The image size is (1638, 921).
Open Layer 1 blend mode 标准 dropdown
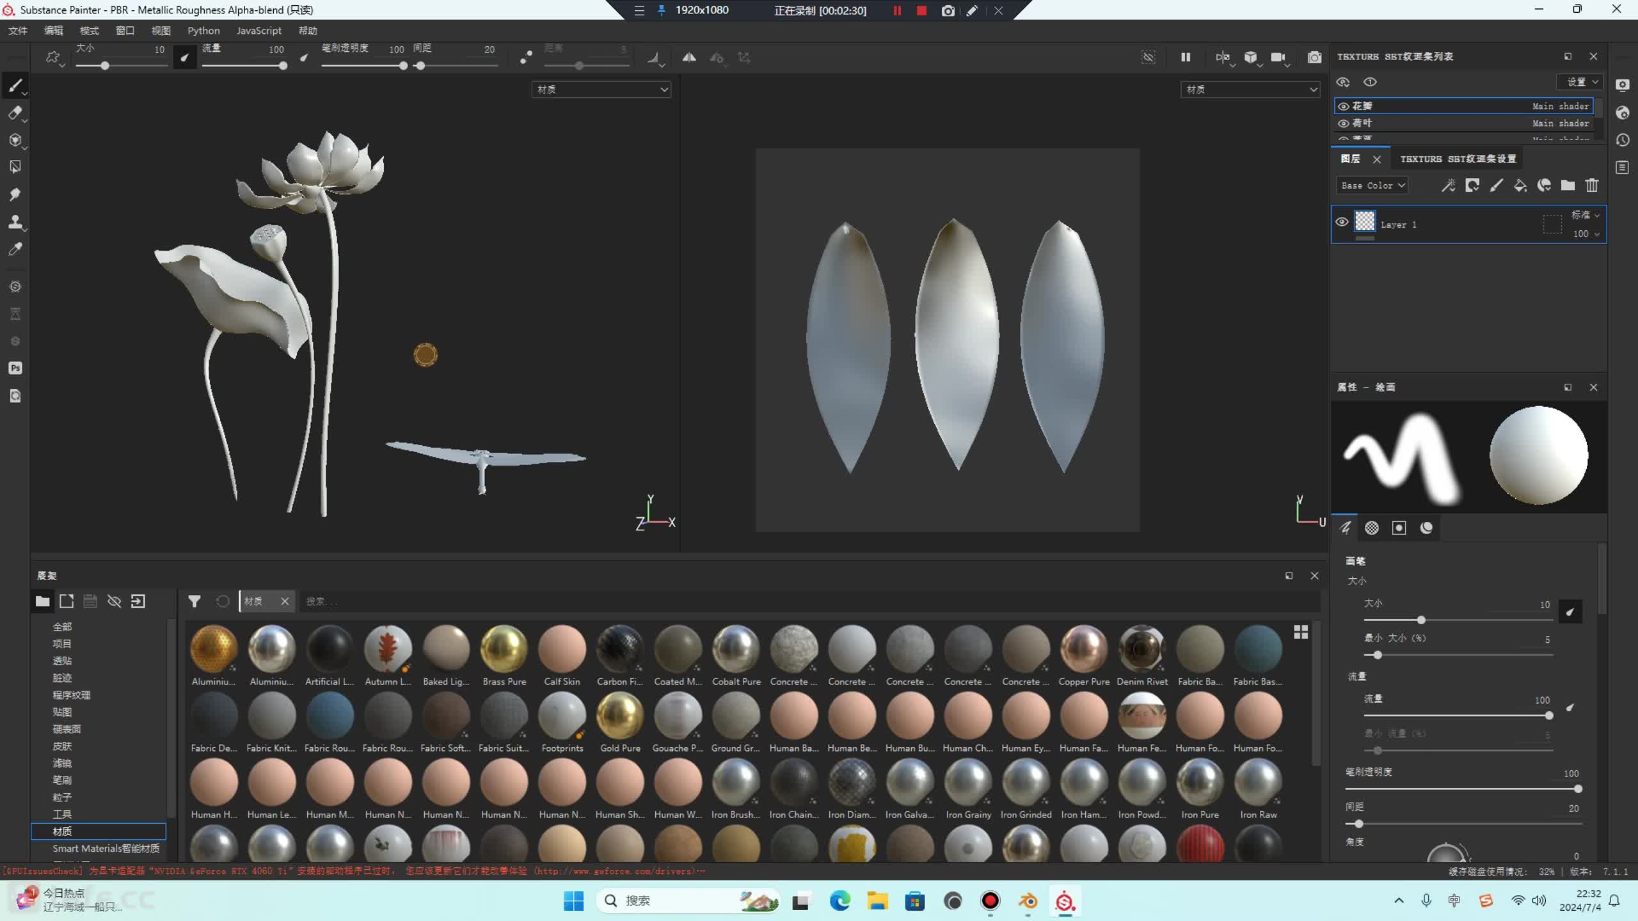click(x=1585, y=215)
